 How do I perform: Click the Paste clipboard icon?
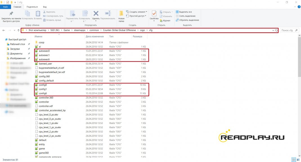38,14
